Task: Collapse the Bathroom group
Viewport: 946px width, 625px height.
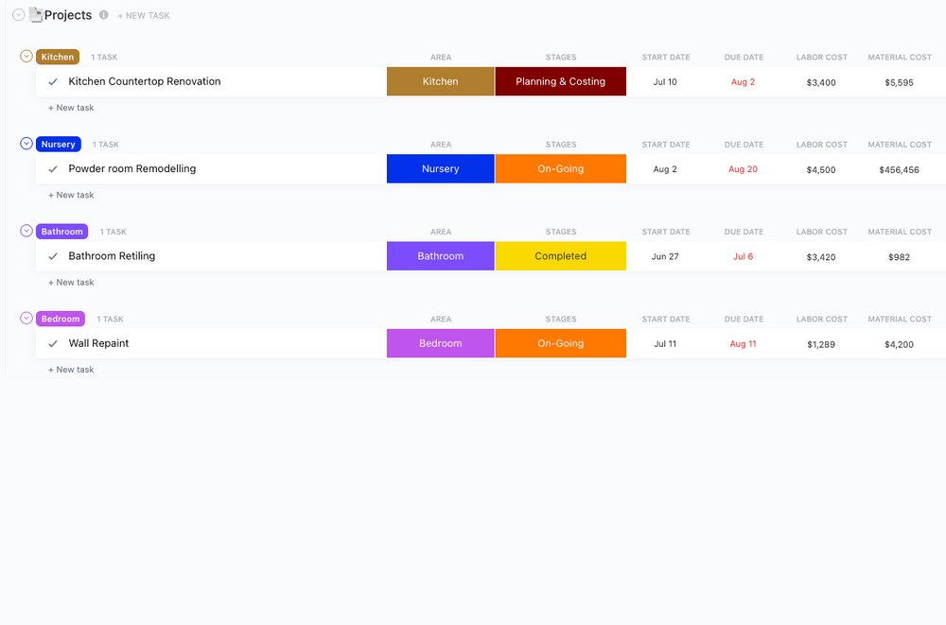Action: (26, 231)
